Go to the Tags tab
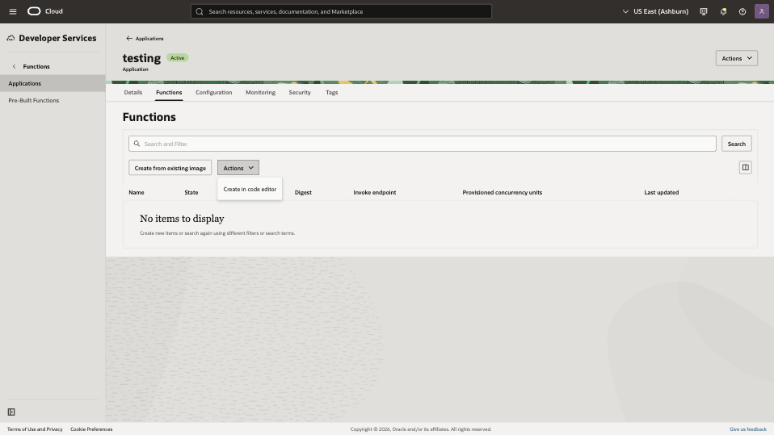774x435 pixels. click(332, 92)
